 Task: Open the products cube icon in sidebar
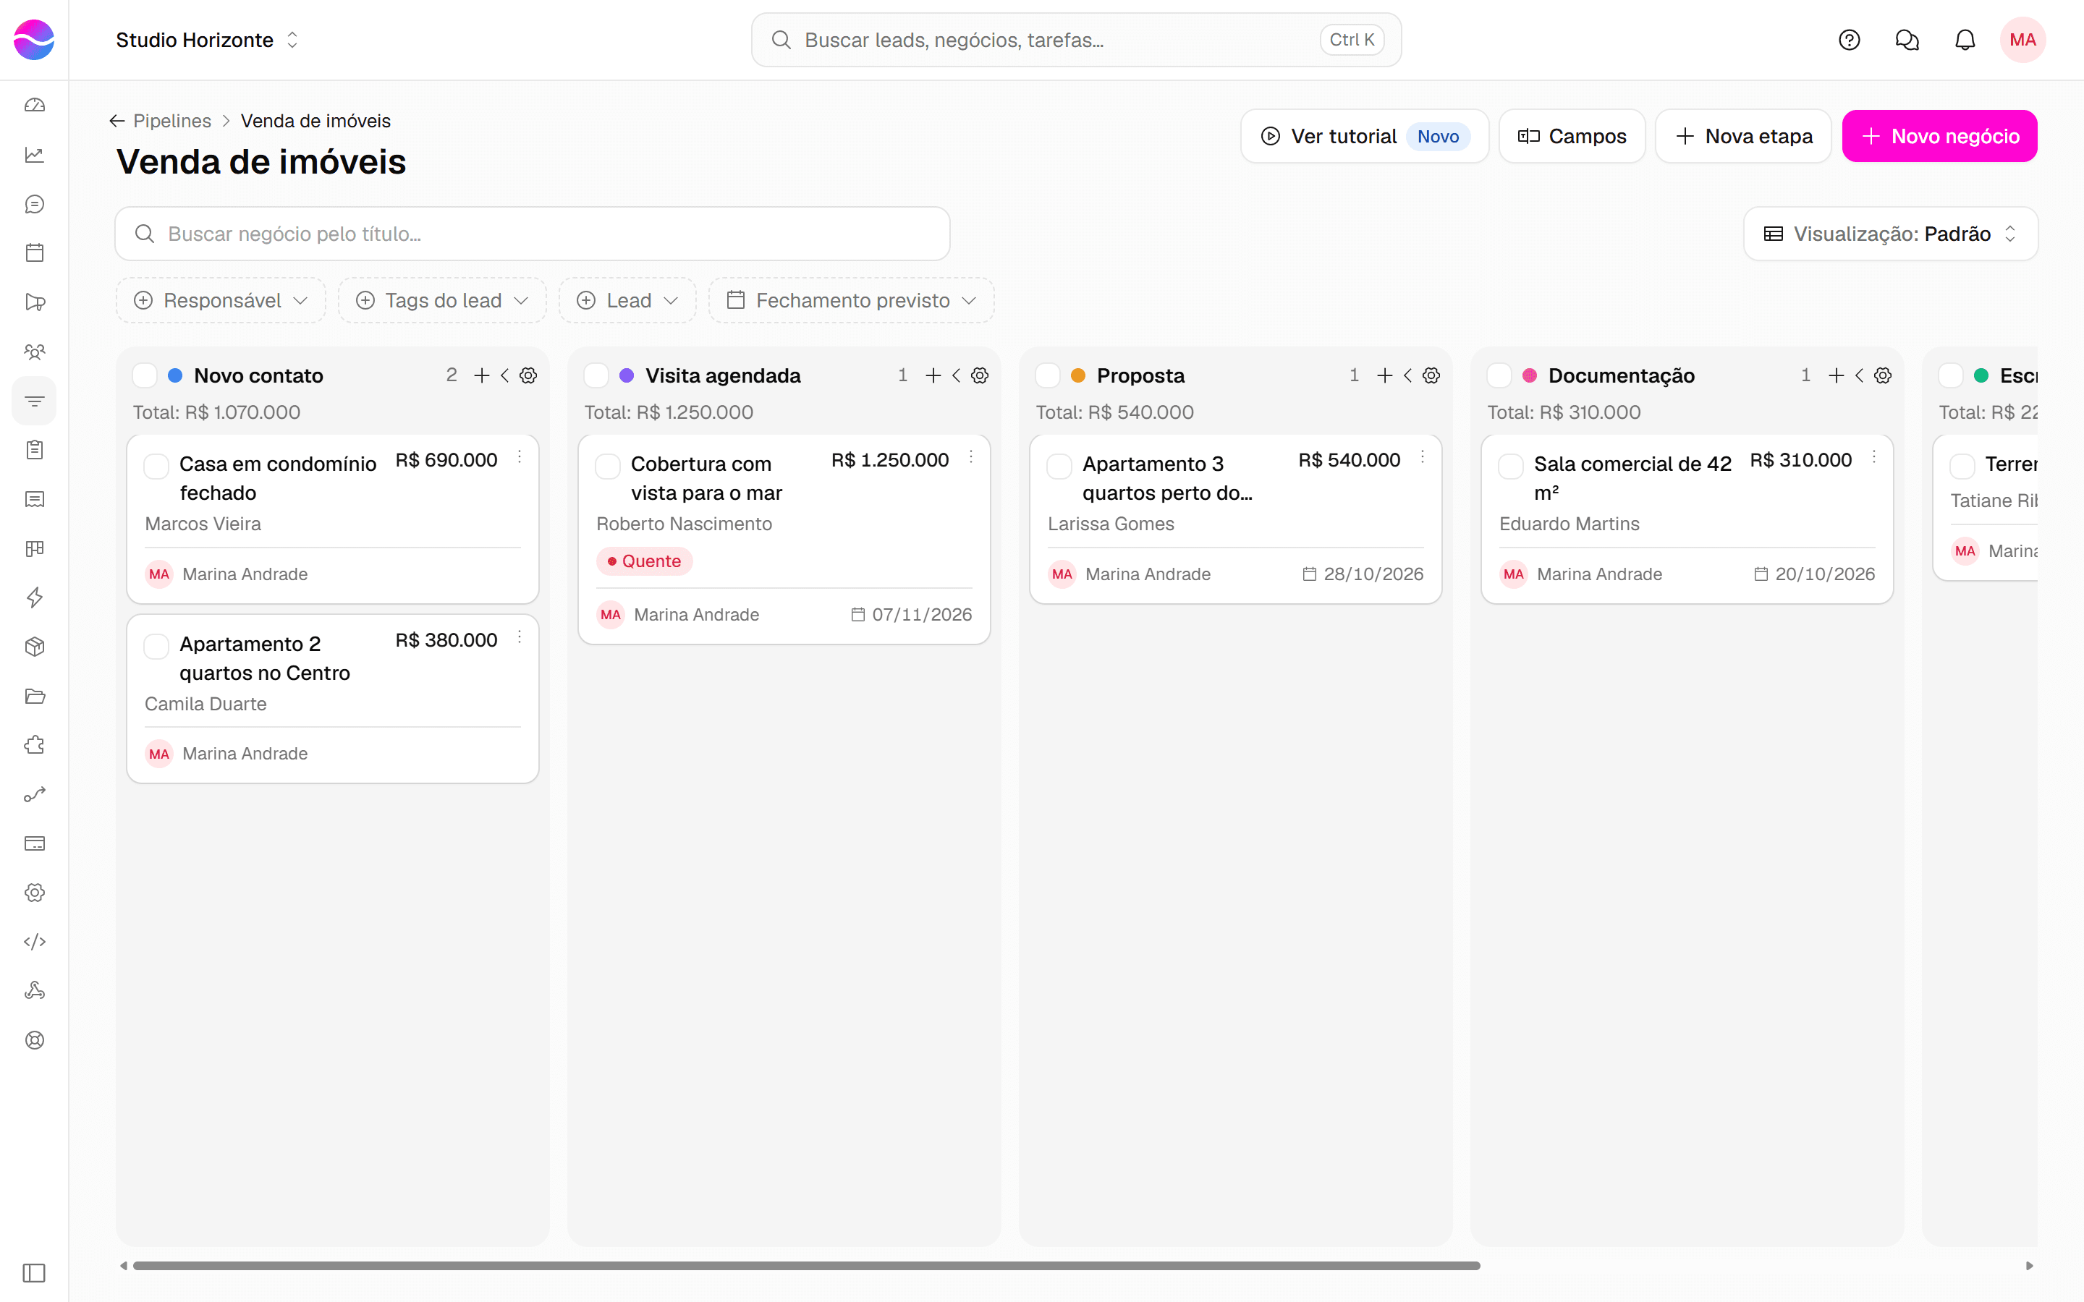pos(35,647)
